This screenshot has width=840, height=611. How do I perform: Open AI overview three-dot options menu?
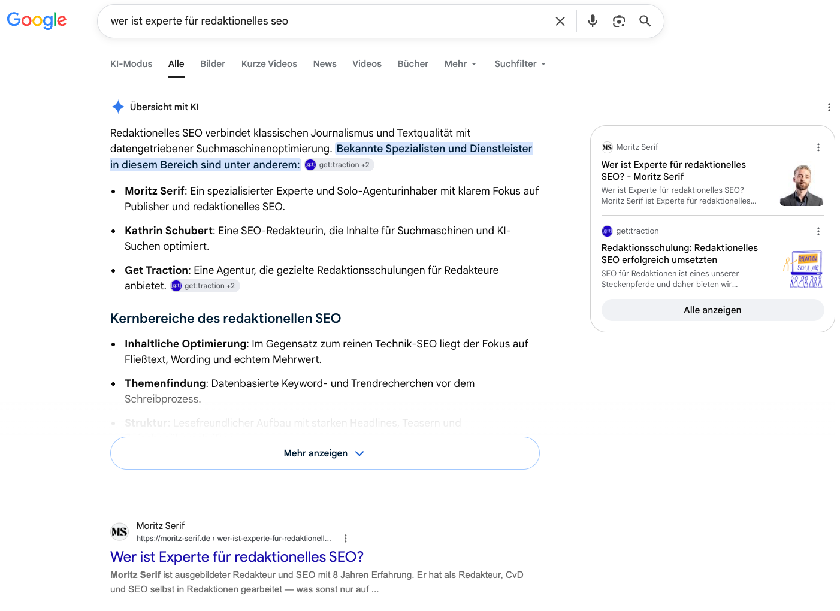point(829,107)
